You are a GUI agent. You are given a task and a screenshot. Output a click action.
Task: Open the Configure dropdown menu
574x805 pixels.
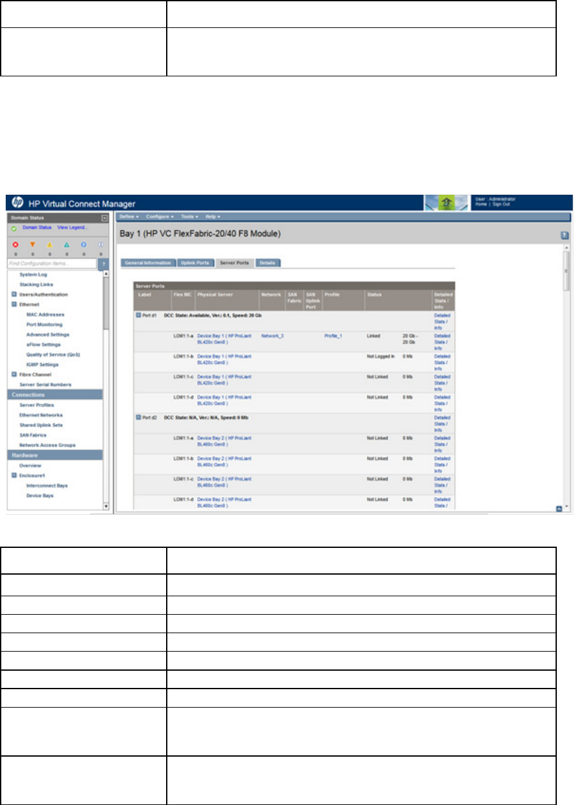coord(159,217)
